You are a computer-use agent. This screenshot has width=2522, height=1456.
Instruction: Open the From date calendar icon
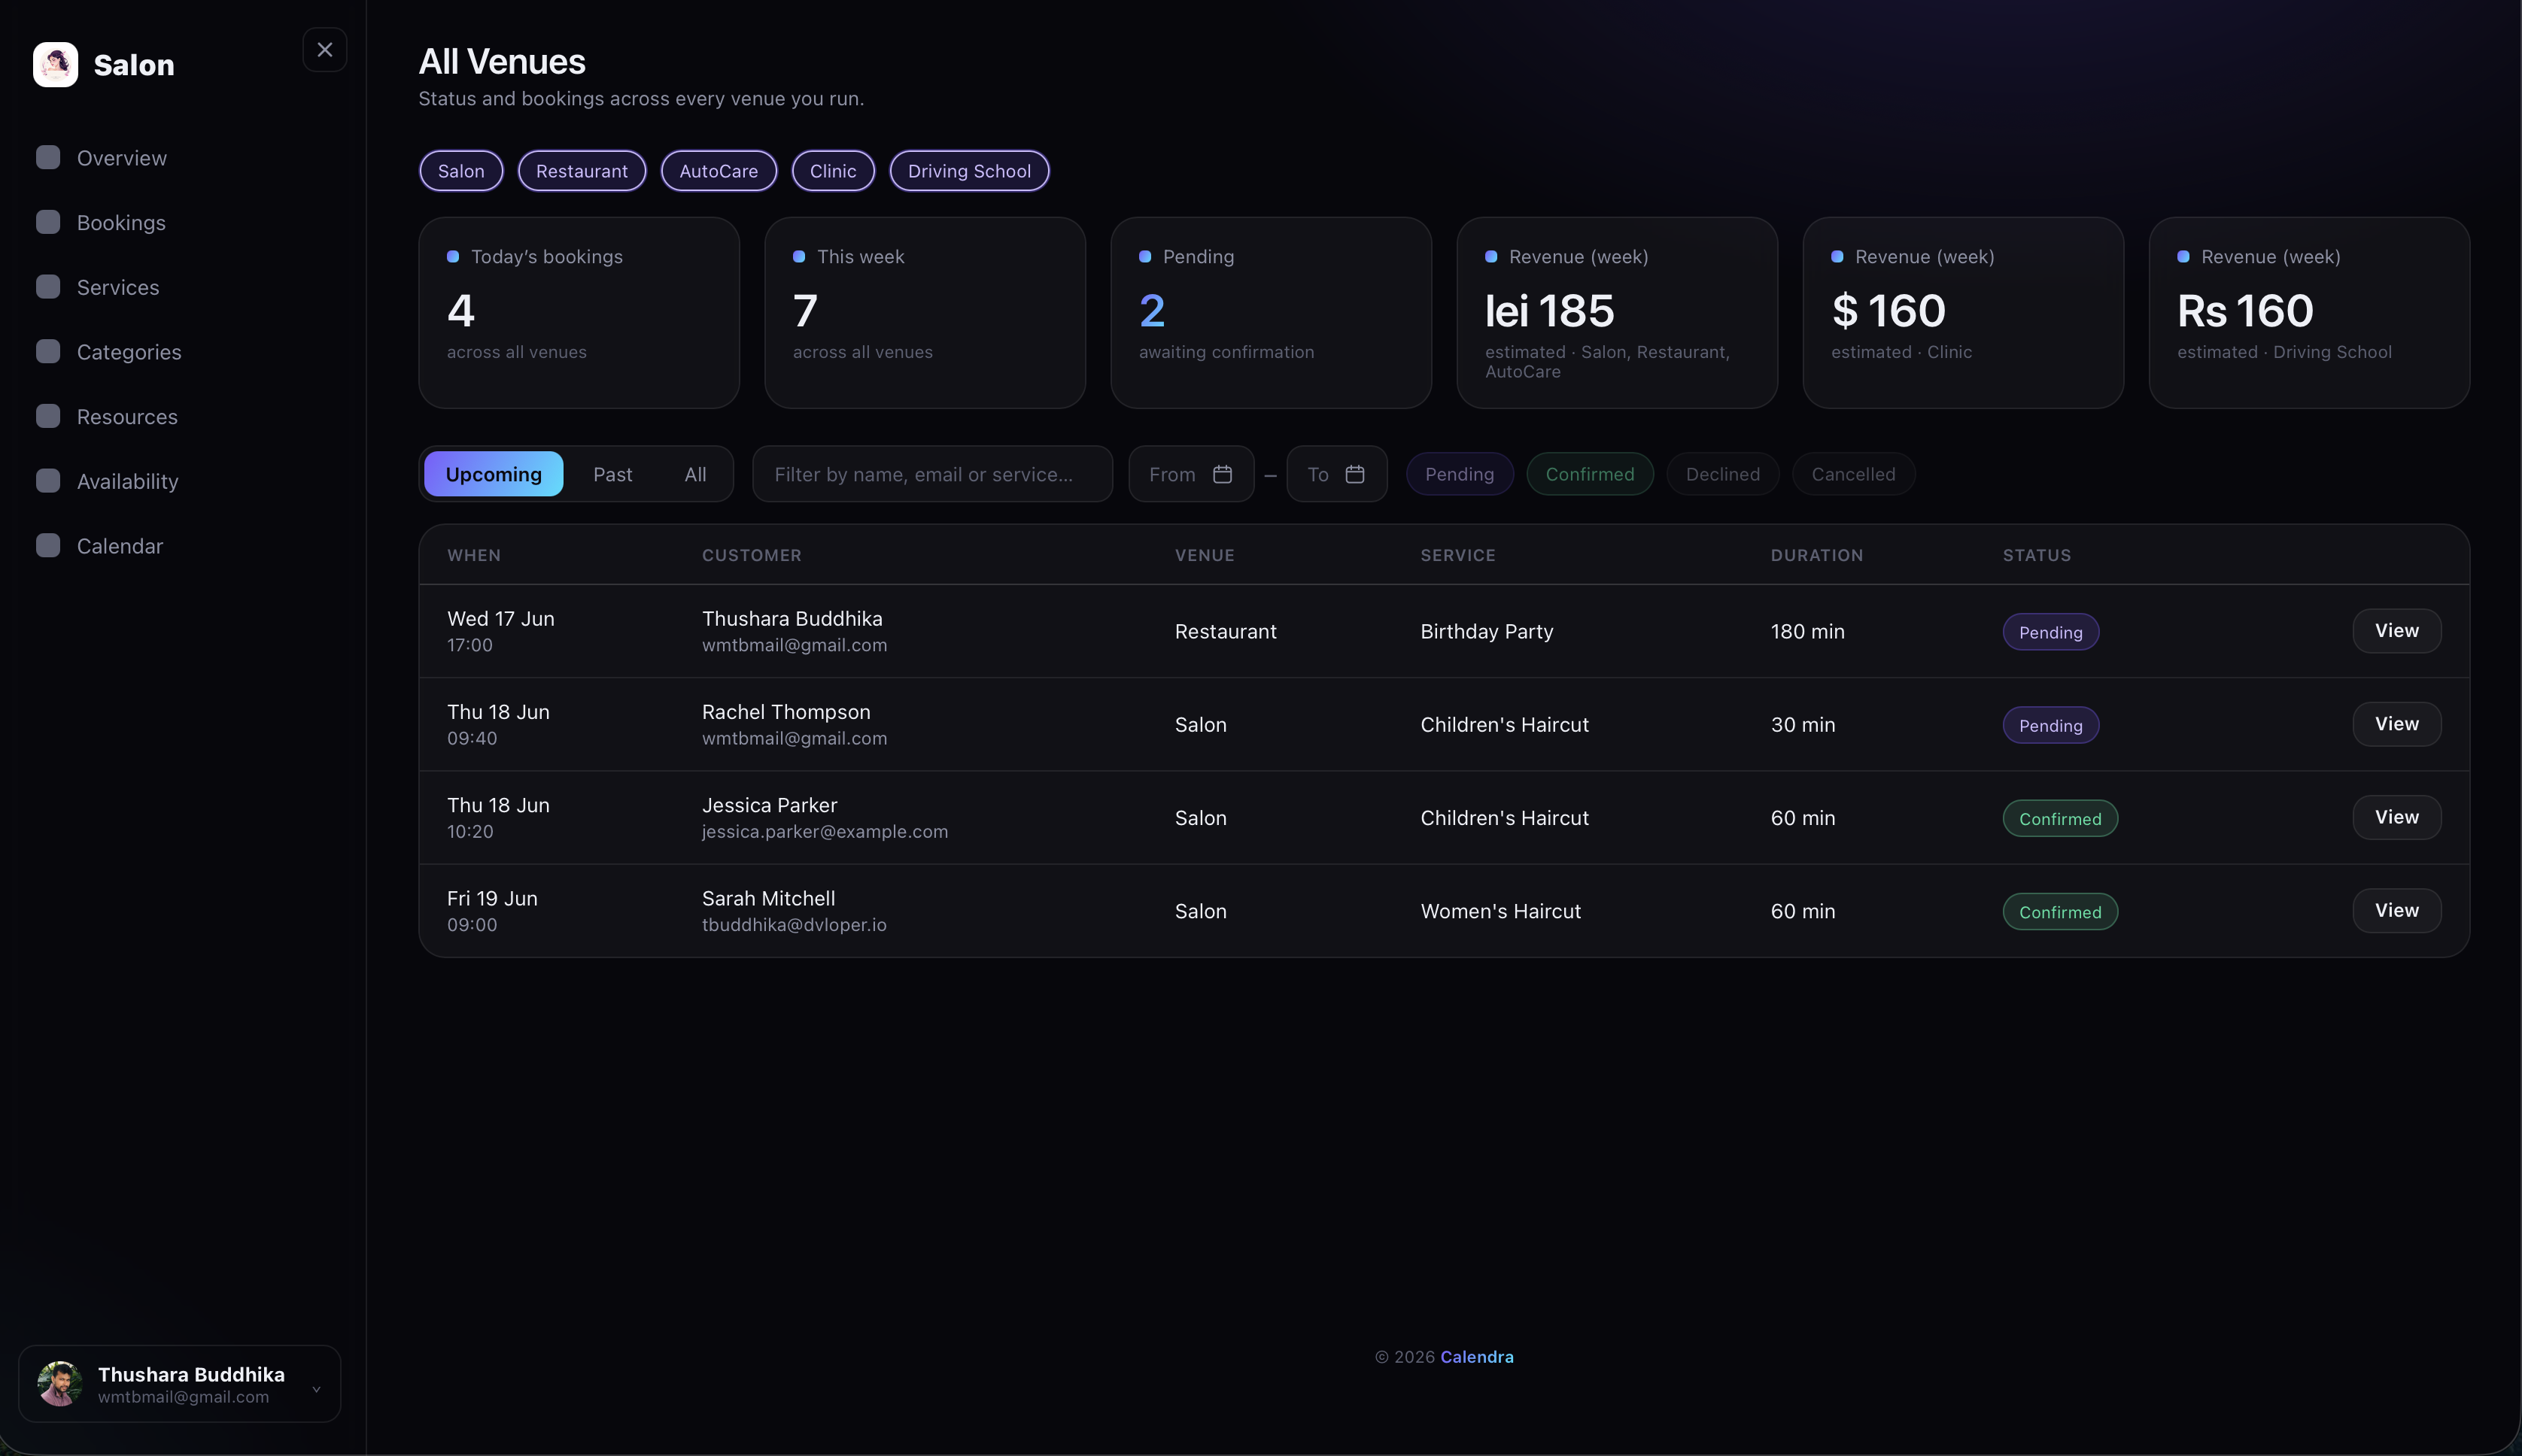point(1223,474)
